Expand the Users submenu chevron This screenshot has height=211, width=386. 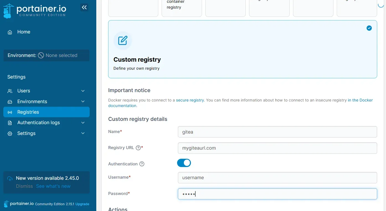[x=83, y=91]
